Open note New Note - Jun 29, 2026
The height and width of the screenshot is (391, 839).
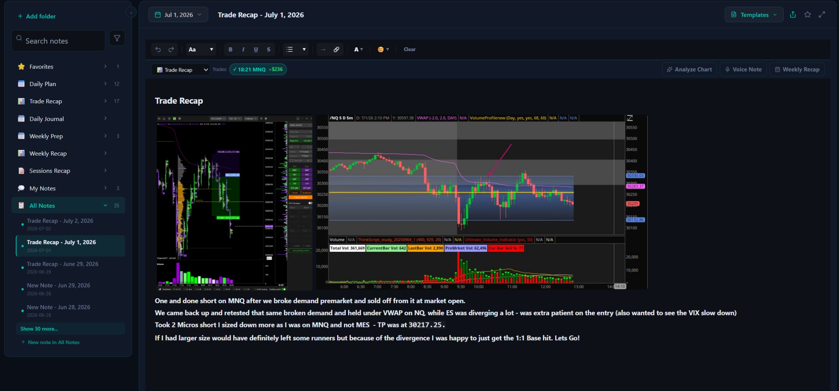70,289
